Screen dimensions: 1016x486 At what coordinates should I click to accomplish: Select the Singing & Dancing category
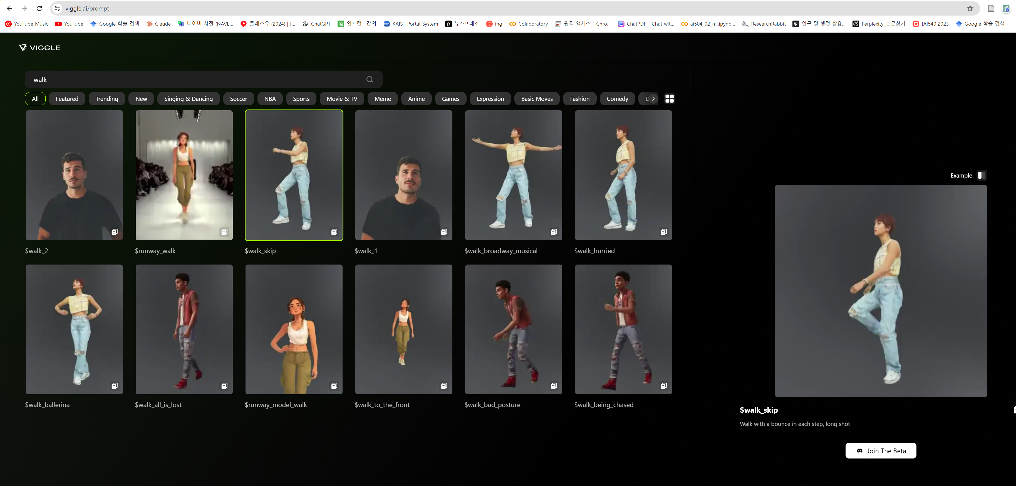tap(188, 99)
